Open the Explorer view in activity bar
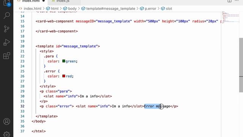Screen dimensions: 243x137 click(x=6, y=3)
